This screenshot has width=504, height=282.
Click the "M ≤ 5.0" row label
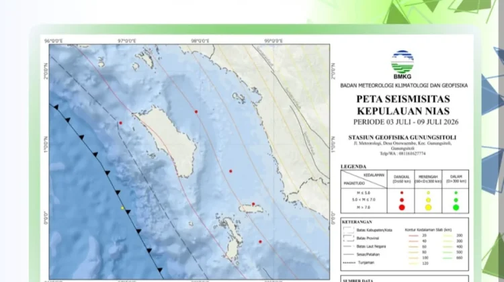363,193
